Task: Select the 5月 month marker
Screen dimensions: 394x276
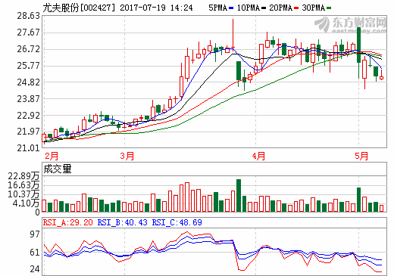Action: pyautogui.click(x=361, y=156)
